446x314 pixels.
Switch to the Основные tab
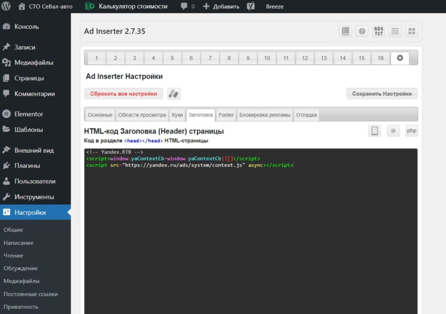click(x=100, y=115)
